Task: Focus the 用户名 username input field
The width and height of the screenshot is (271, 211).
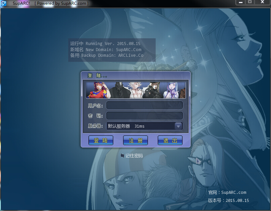Action: [x=144, y=105]
